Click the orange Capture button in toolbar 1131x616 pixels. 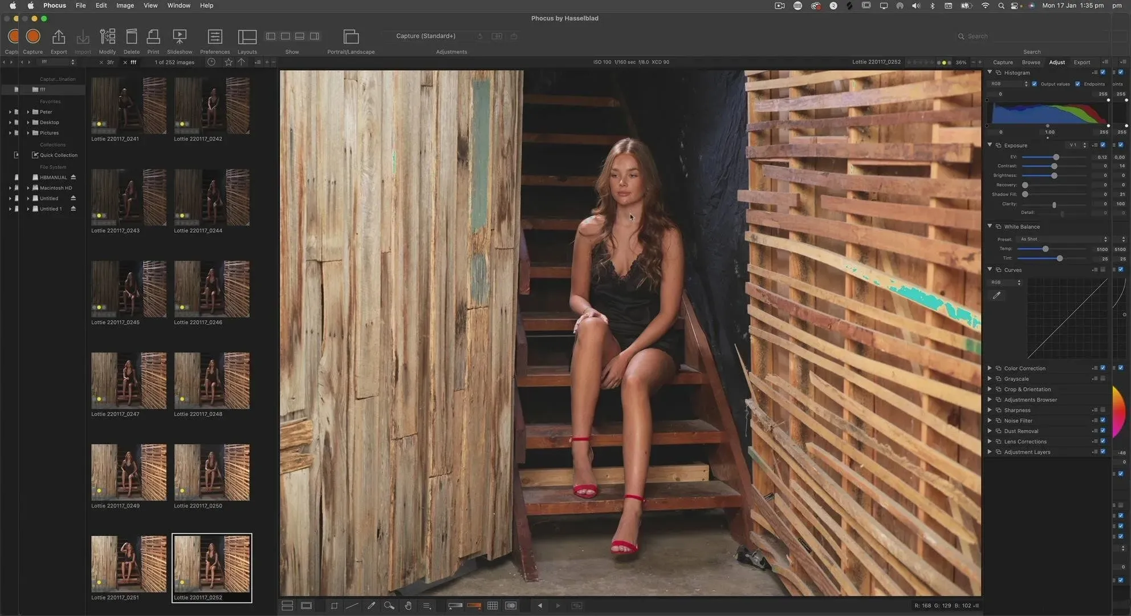[33, 37]
